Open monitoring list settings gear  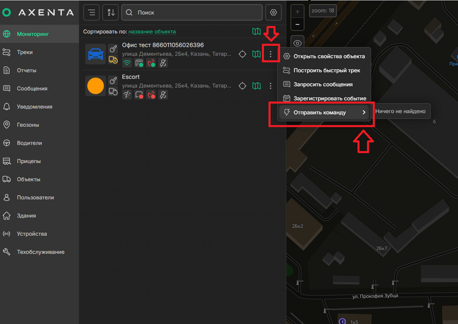coord(274,13)
